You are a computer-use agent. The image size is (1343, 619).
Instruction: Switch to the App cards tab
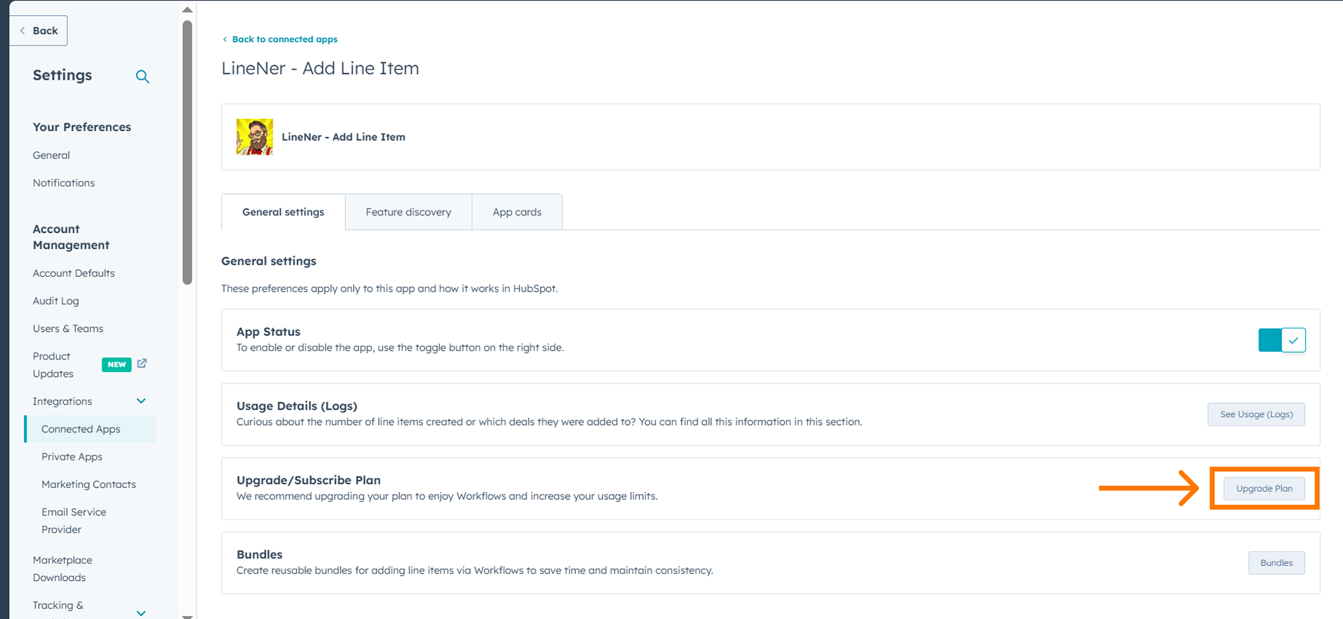click(517, 212)
